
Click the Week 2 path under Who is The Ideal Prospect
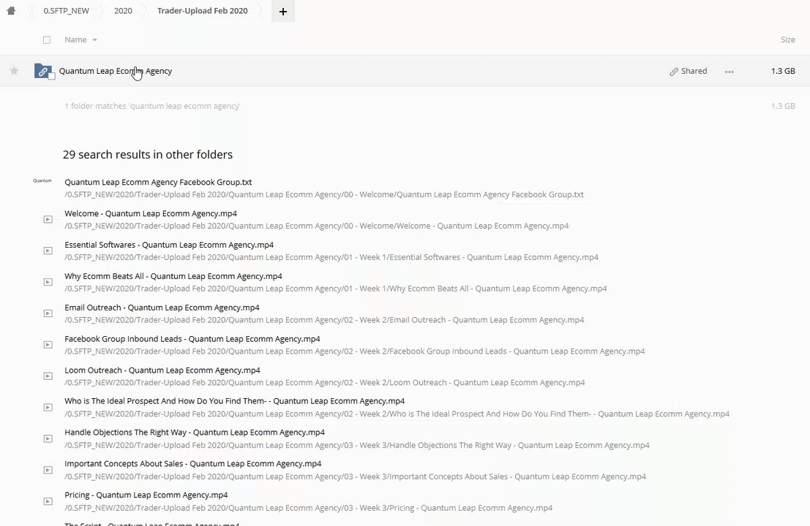pos(397,414)
